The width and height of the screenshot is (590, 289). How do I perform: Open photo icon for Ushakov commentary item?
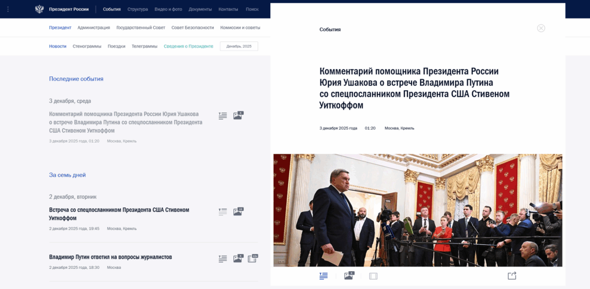238,115
